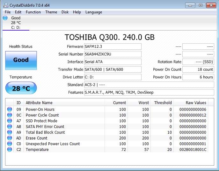Click the Attribute Name column header

64,103
